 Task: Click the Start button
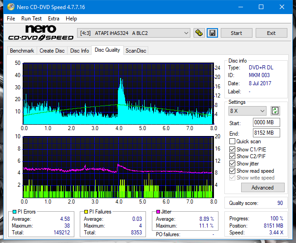[236, 33]
